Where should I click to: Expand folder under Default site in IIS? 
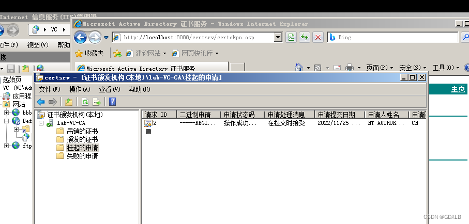pos(17,130)
